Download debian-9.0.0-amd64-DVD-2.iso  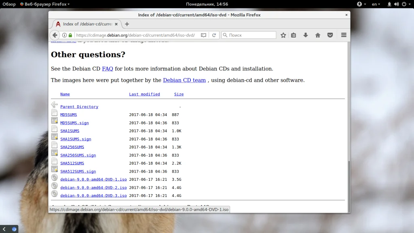(93, 188)
